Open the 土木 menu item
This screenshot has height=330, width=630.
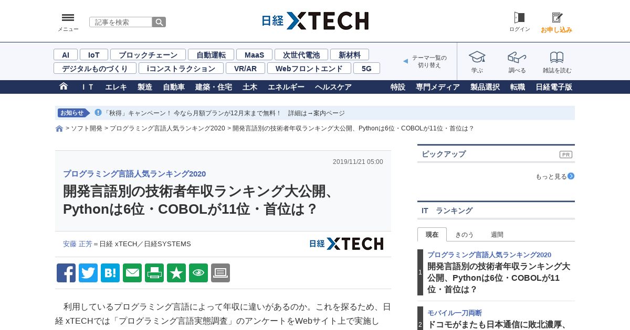[250, 87]
